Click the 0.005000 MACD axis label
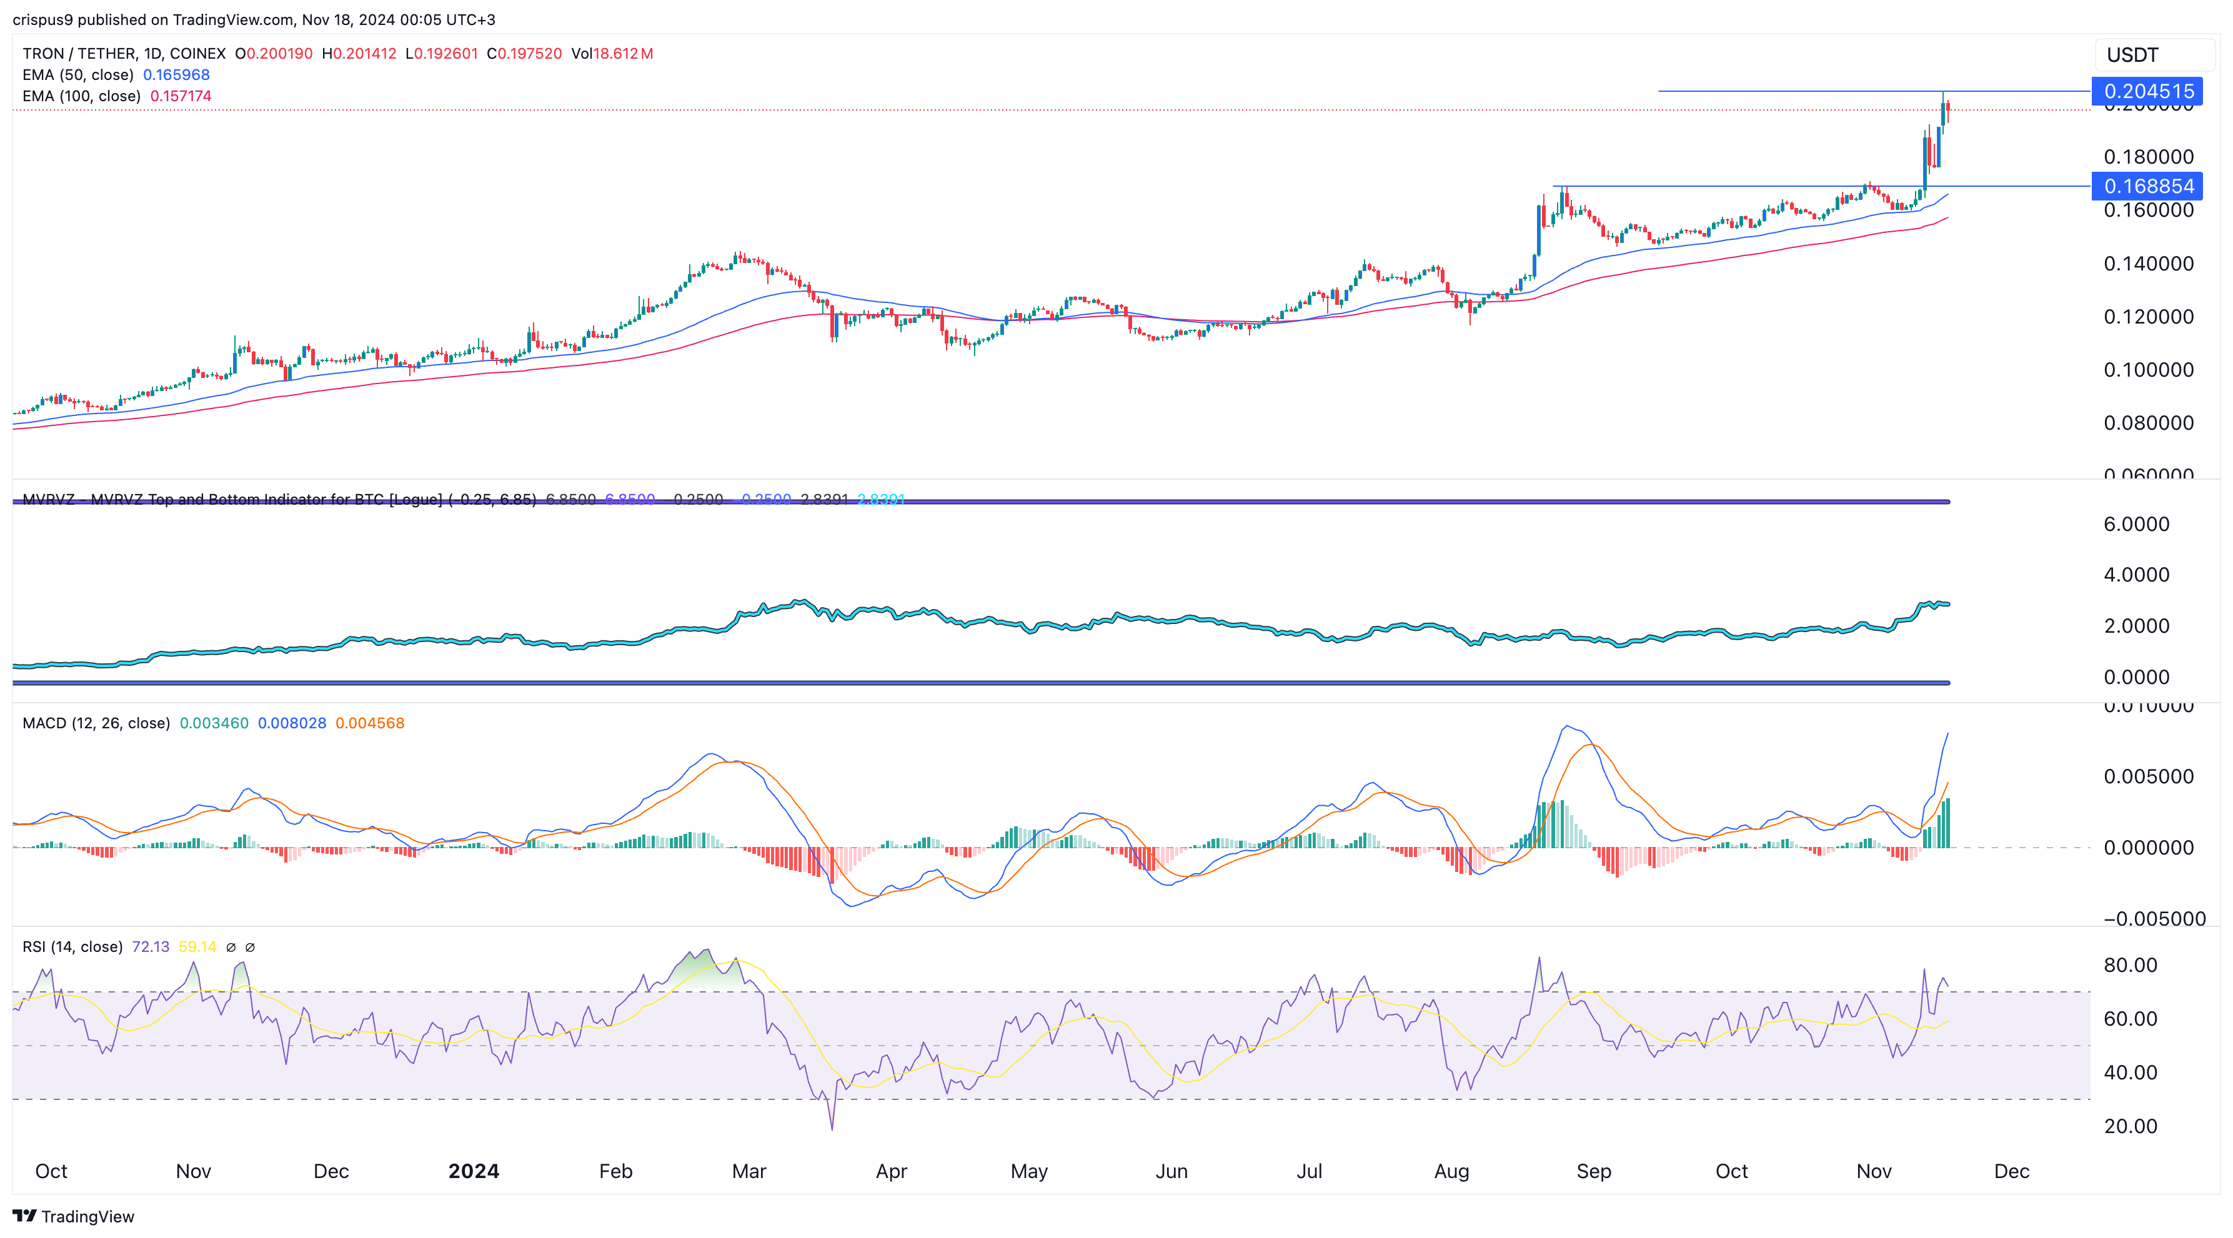This screenshot has height=1238, width=2233. tap(2149, 776)
